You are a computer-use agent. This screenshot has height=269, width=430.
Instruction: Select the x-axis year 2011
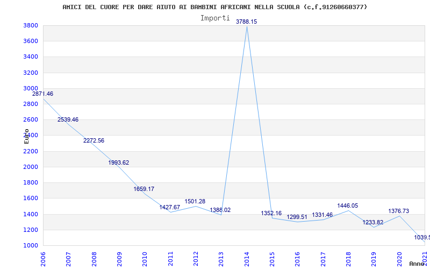coord(170,259)
